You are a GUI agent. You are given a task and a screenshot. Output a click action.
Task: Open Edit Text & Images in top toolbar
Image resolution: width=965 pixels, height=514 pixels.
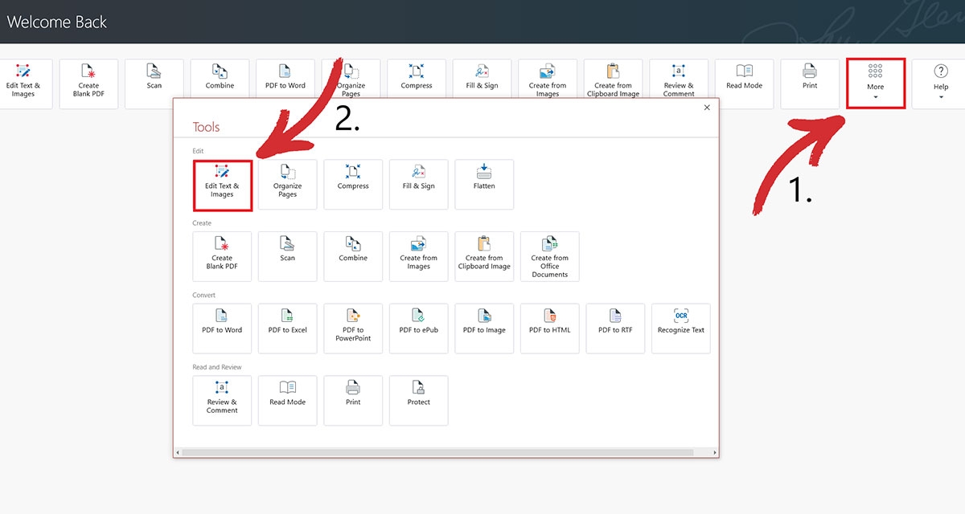tap(23, 84)
